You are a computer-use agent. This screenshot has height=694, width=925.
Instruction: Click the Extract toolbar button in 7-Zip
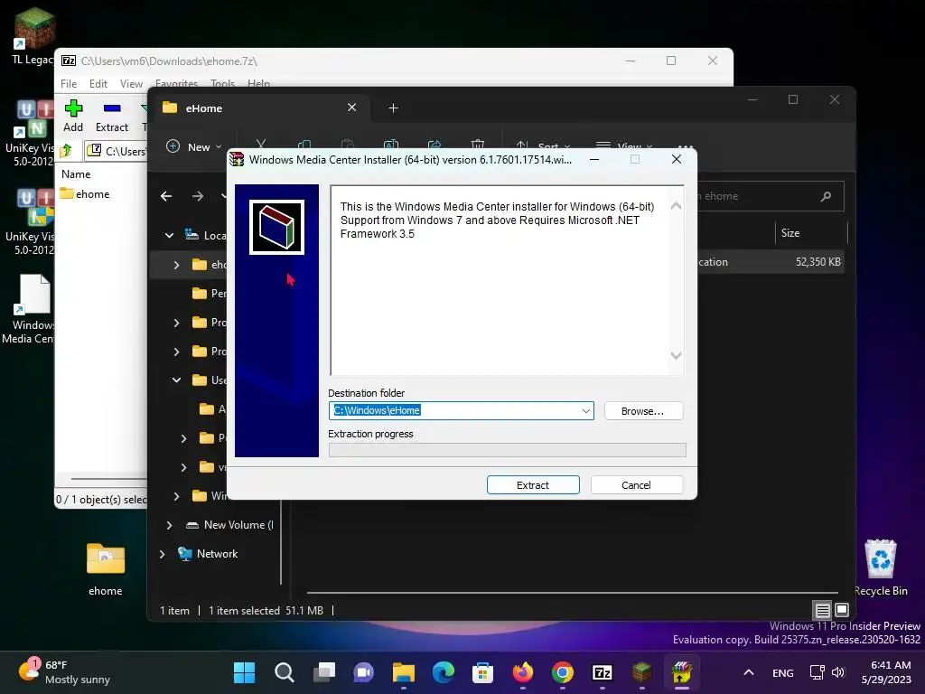[x=112, y=117]
